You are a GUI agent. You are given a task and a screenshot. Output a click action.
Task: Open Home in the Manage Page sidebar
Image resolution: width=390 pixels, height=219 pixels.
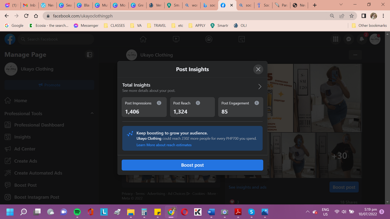(49, 101)
